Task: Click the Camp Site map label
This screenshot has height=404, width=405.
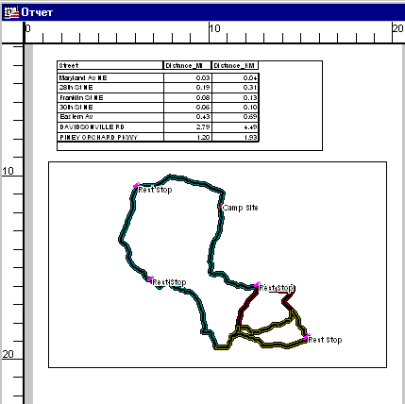Action: pos(240,208)
